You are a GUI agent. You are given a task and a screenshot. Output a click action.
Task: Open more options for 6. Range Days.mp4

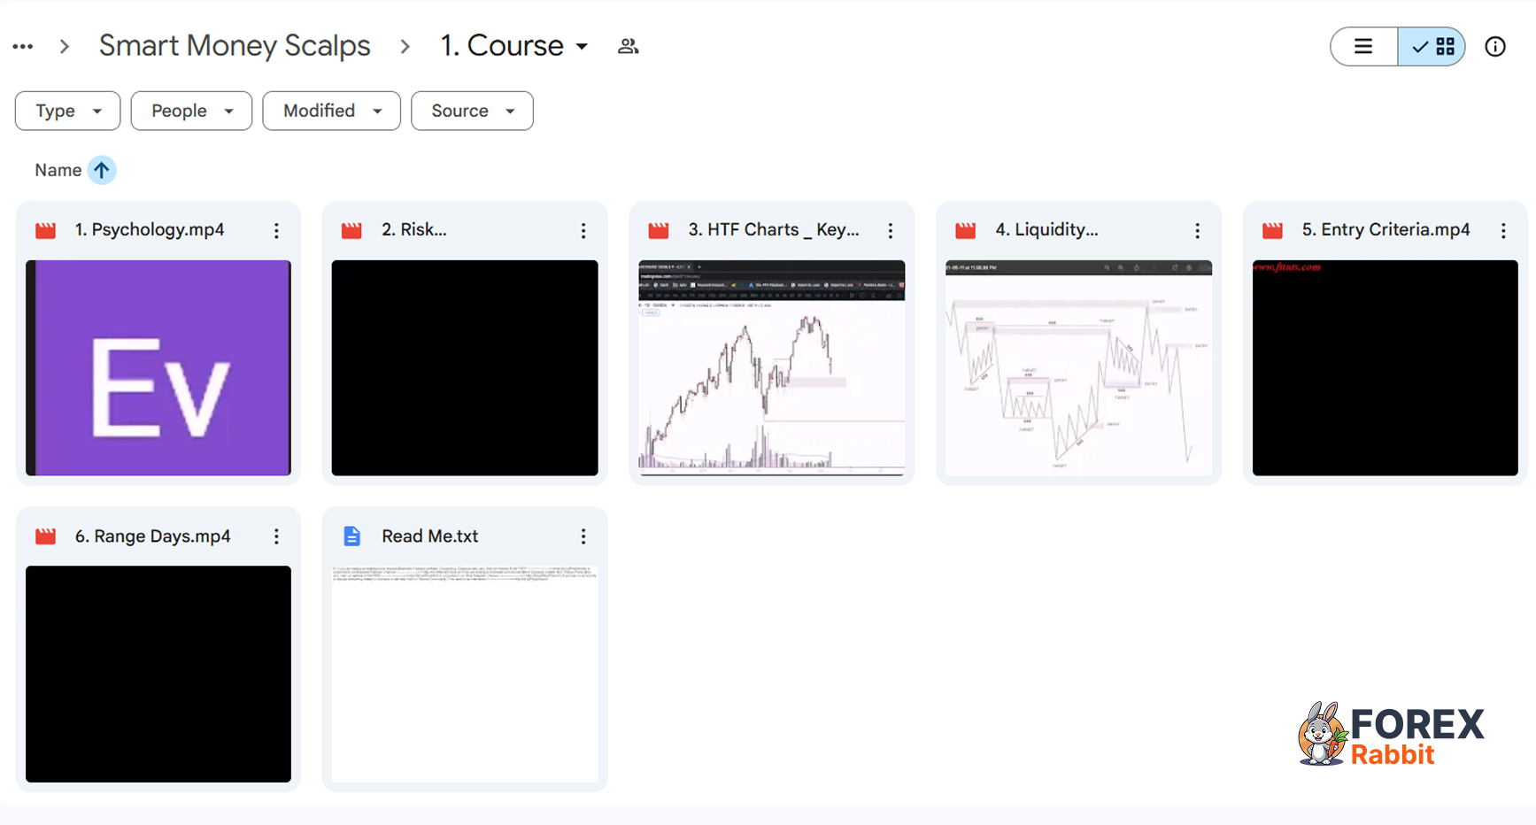click(x=276, y=536)
